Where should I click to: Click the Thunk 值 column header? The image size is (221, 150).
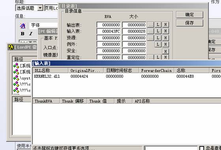(101, 101)
